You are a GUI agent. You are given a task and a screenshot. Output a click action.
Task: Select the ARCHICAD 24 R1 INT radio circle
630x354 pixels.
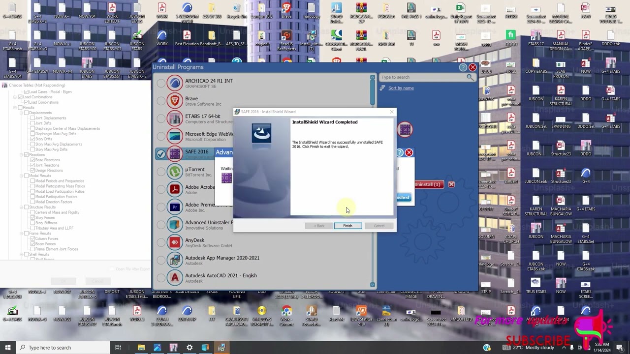pos(161,83)
